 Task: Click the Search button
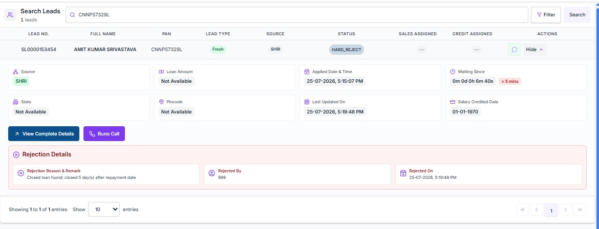(x=577, y=15)
